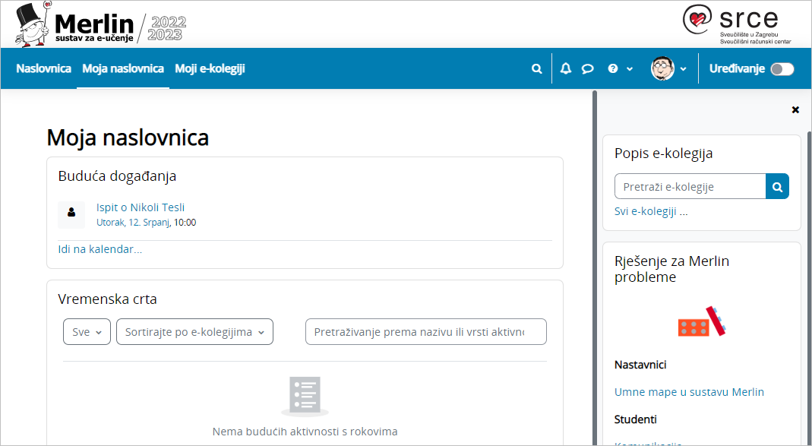Expand the Sve filter dropdown
The width and height of the screenshot is (812, 446).
87,332
